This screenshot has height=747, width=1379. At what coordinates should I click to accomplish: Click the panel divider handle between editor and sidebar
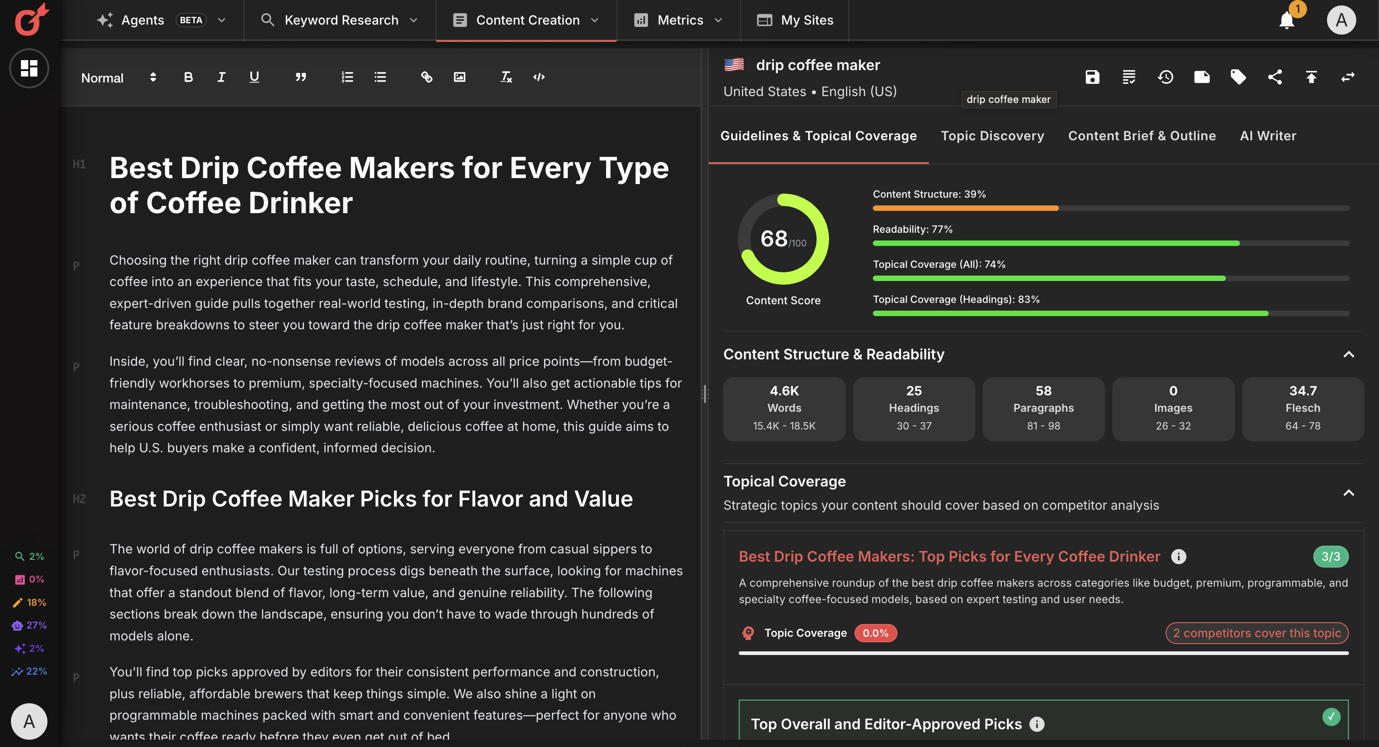click(705, 394)
